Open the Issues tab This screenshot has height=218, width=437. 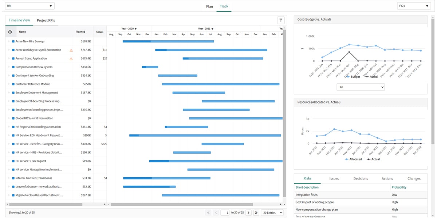point(334,178)
